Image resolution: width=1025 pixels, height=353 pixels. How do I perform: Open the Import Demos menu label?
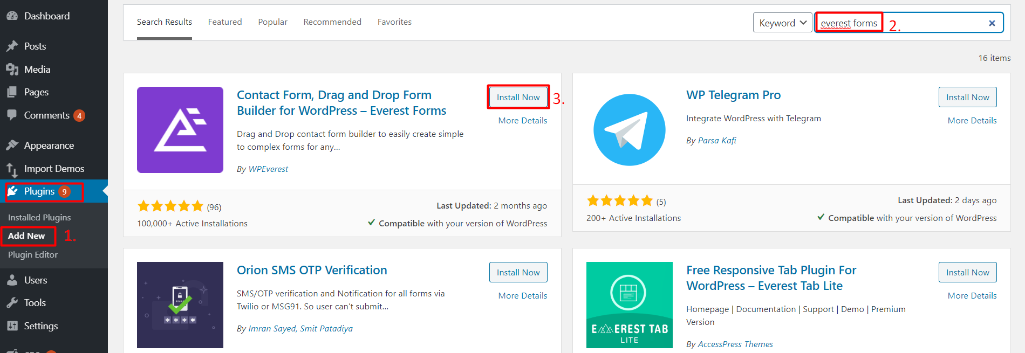(x=54, y=169)
